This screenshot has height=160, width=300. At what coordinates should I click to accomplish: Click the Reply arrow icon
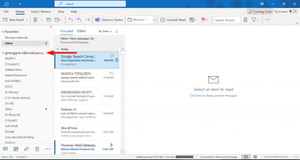click(71, 20)
